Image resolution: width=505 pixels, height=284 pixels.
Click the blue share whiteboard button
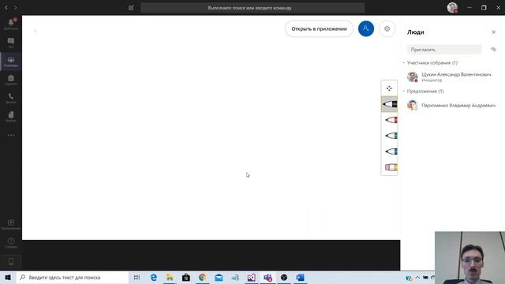coord(366,28)
